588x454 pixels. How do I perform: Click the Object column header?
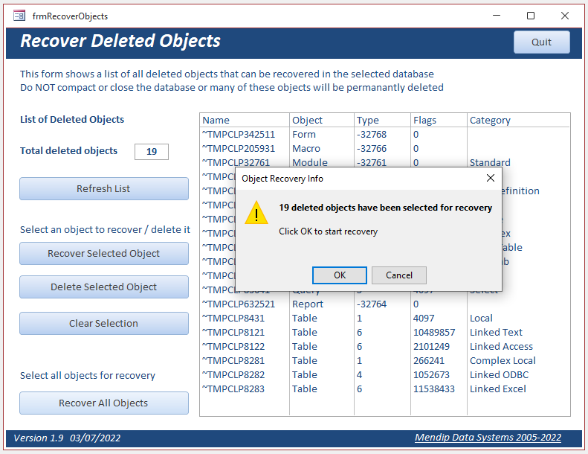coord(322,120)
